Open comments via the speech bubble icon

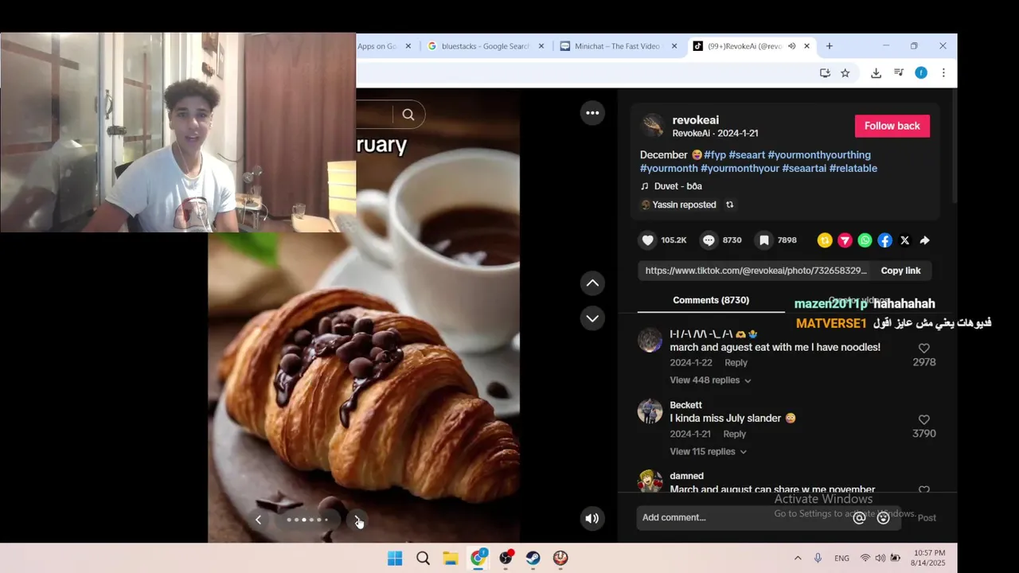click(x=709, y=240)
